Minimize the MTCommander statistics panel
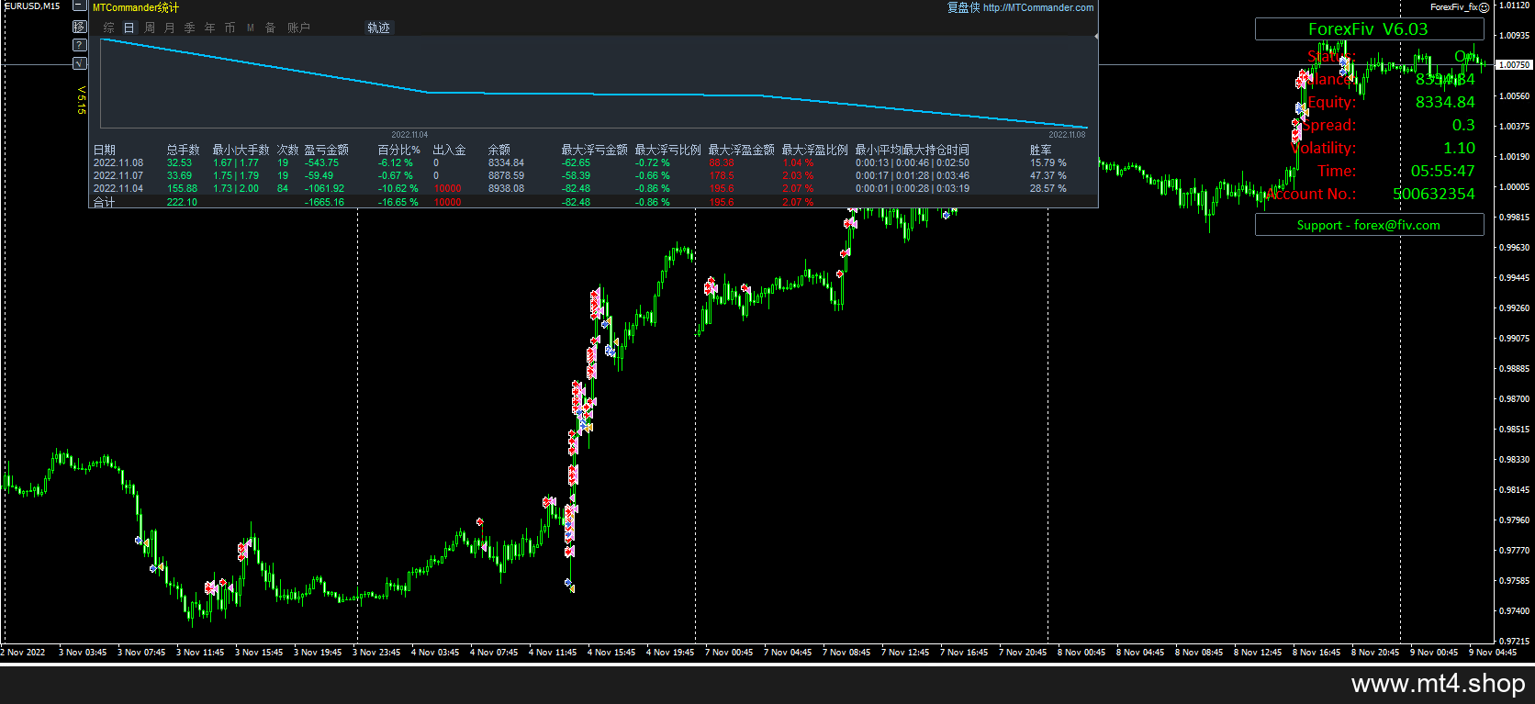This screenshot has width=1535, height=704. coord(80,7)
